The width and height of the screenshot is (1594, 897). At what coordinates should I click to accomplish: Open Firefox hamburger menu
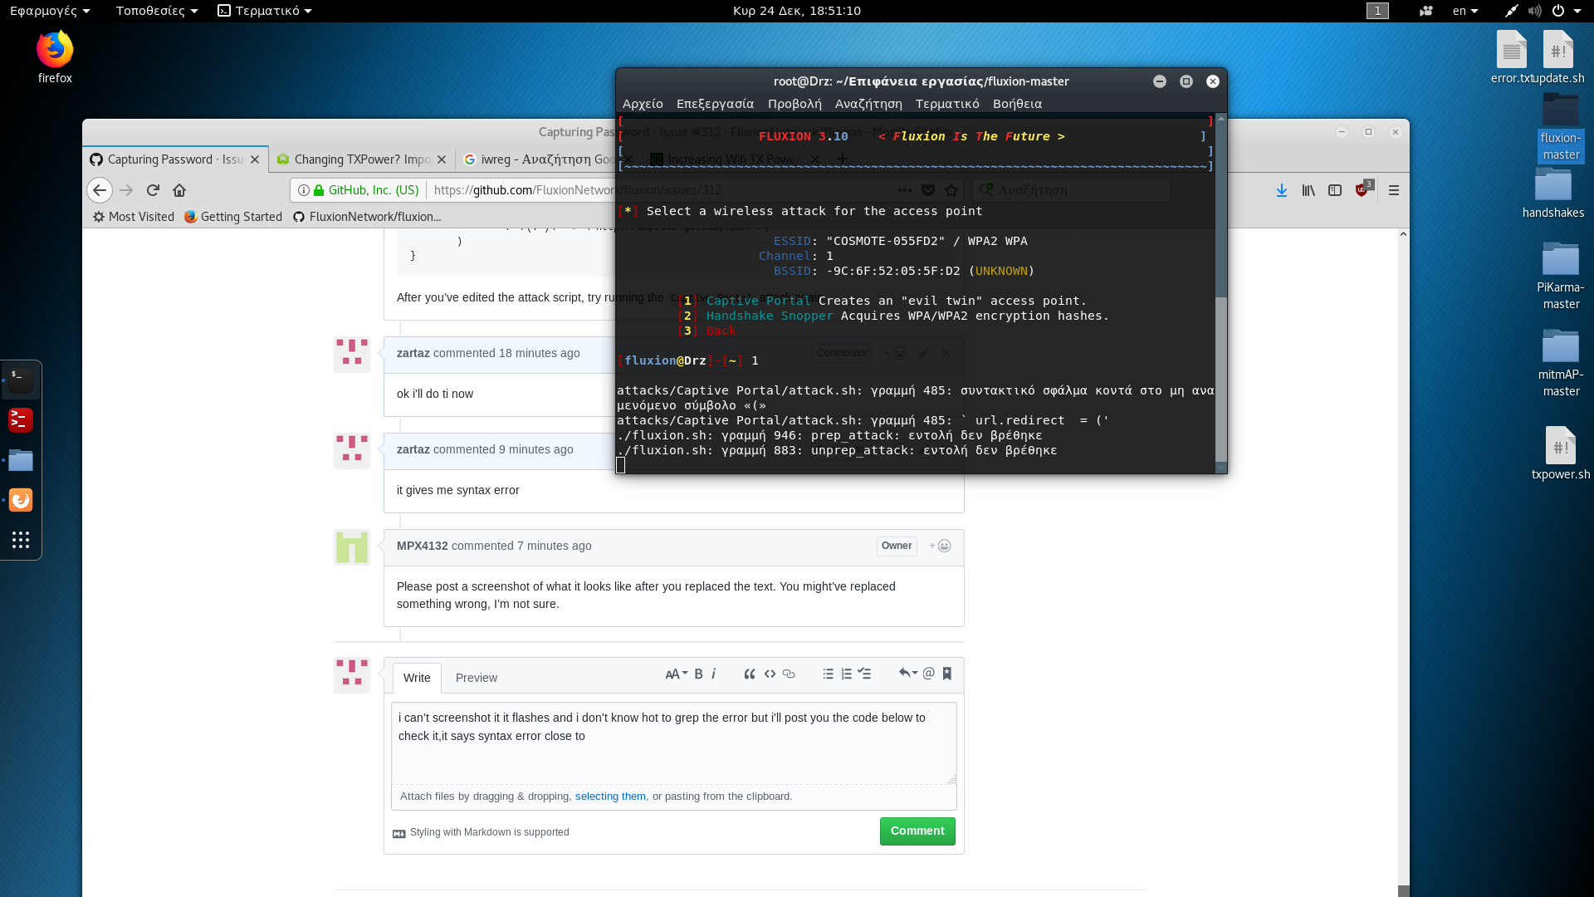pos(1394,190)
